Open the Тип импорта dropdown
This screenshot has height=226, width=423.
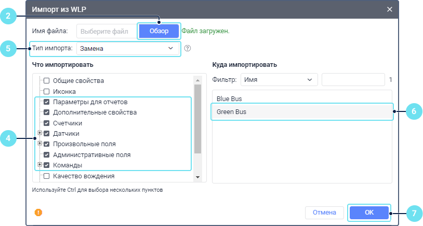tap(127, 48)
